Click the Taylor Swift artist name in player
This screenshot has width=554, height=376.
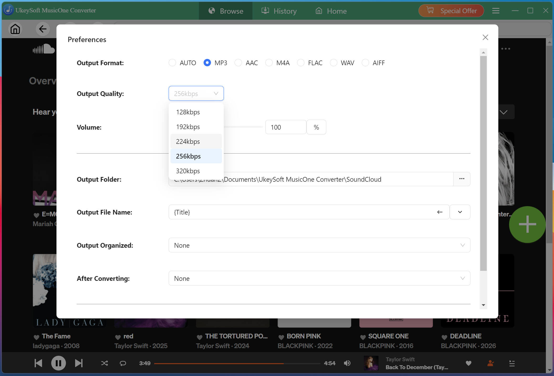coord(400,359)
